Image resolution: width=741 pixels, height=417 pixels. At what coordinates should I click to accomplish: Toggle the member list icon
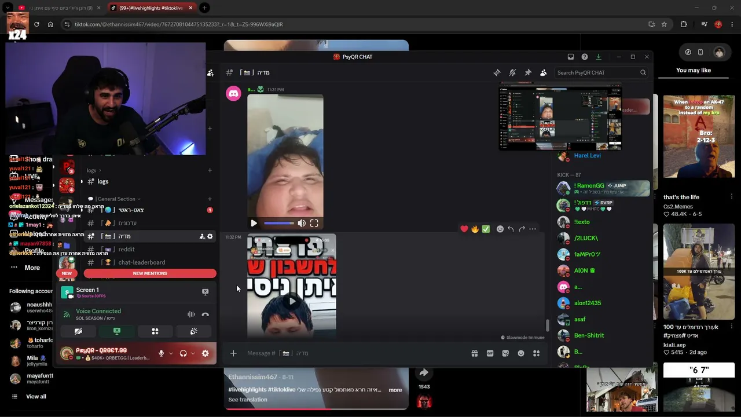[x=543, y=72]
